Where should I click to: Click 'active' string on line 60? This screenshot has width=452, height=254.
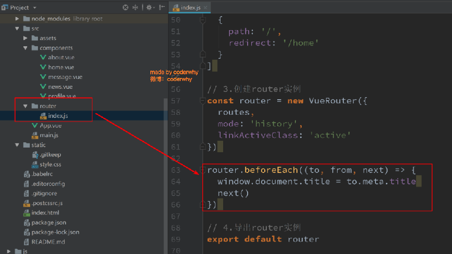pyautogui.click(x=330, y=135)
